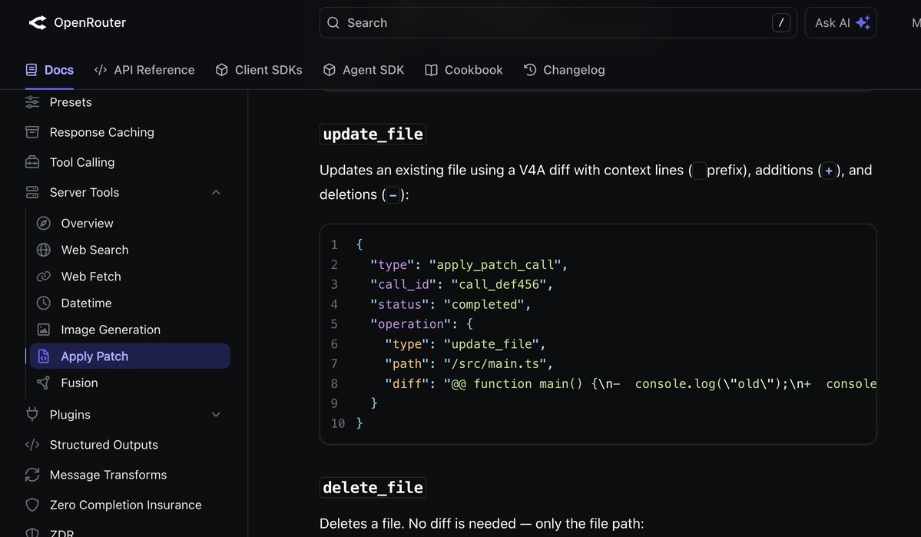921x537 pixels.
Task: Open Structured Outputs page
Action: 104,445
